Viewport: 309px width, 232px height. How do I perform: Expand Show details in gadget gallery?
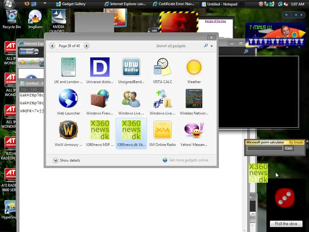coord(66,160)
